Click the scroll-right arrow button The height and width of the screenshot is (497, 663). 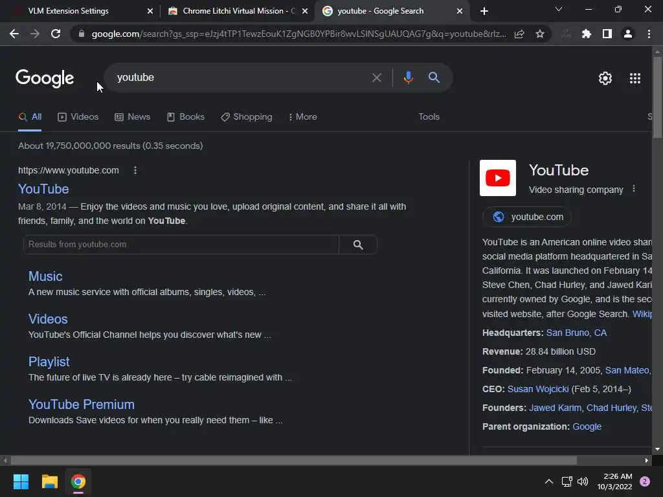pos(647,460)
